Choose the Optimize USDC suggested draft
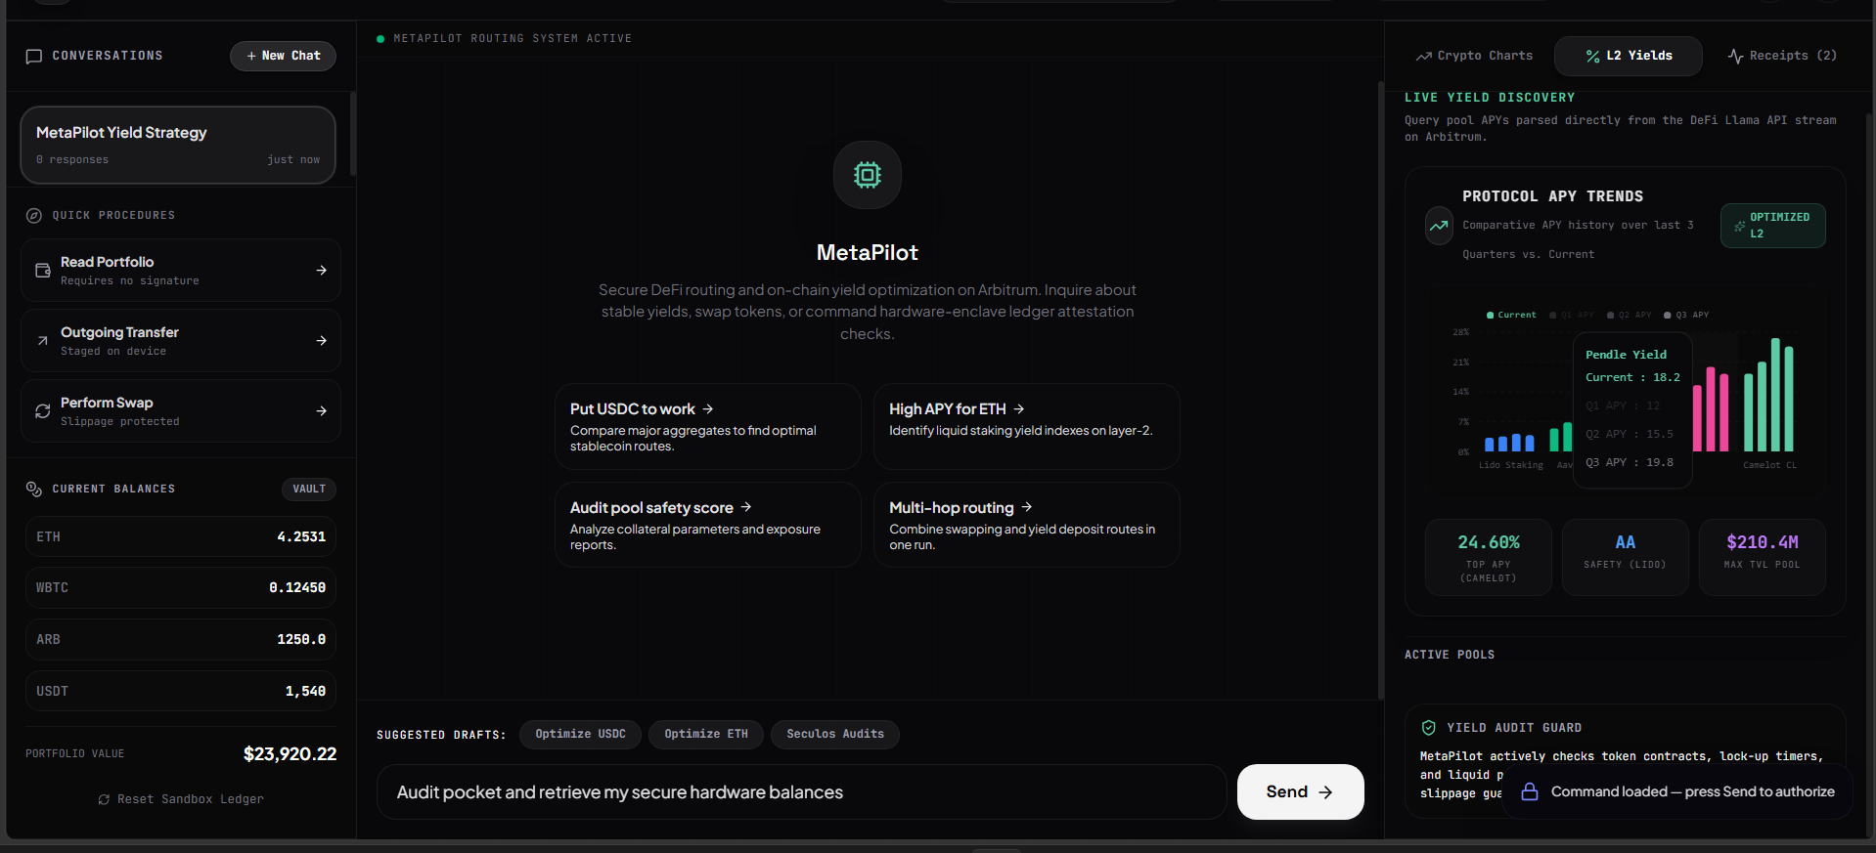 click(580, 735)
